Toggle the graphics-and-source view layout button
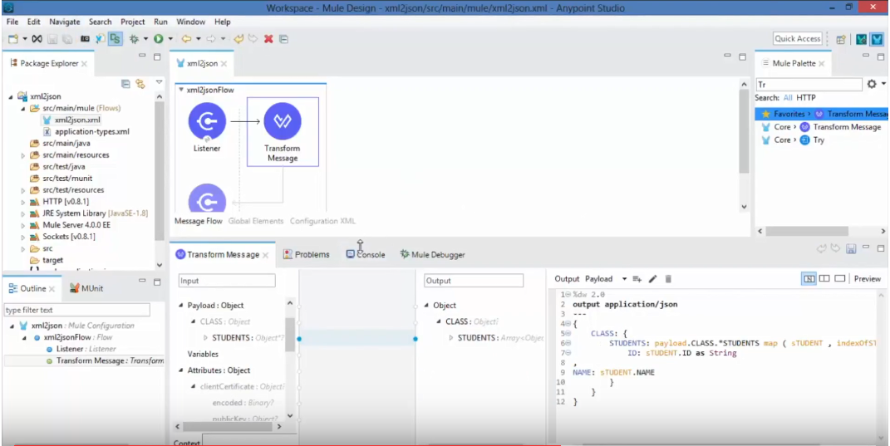Screen dimensions: 890x446 pyautogui.click(x=809, y=279)
